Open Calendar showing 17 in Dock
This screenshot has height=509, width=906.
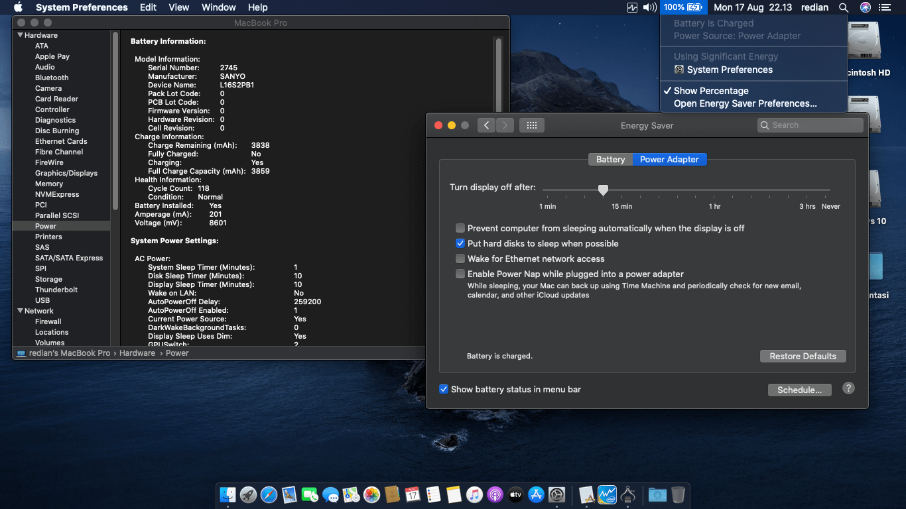413,494
